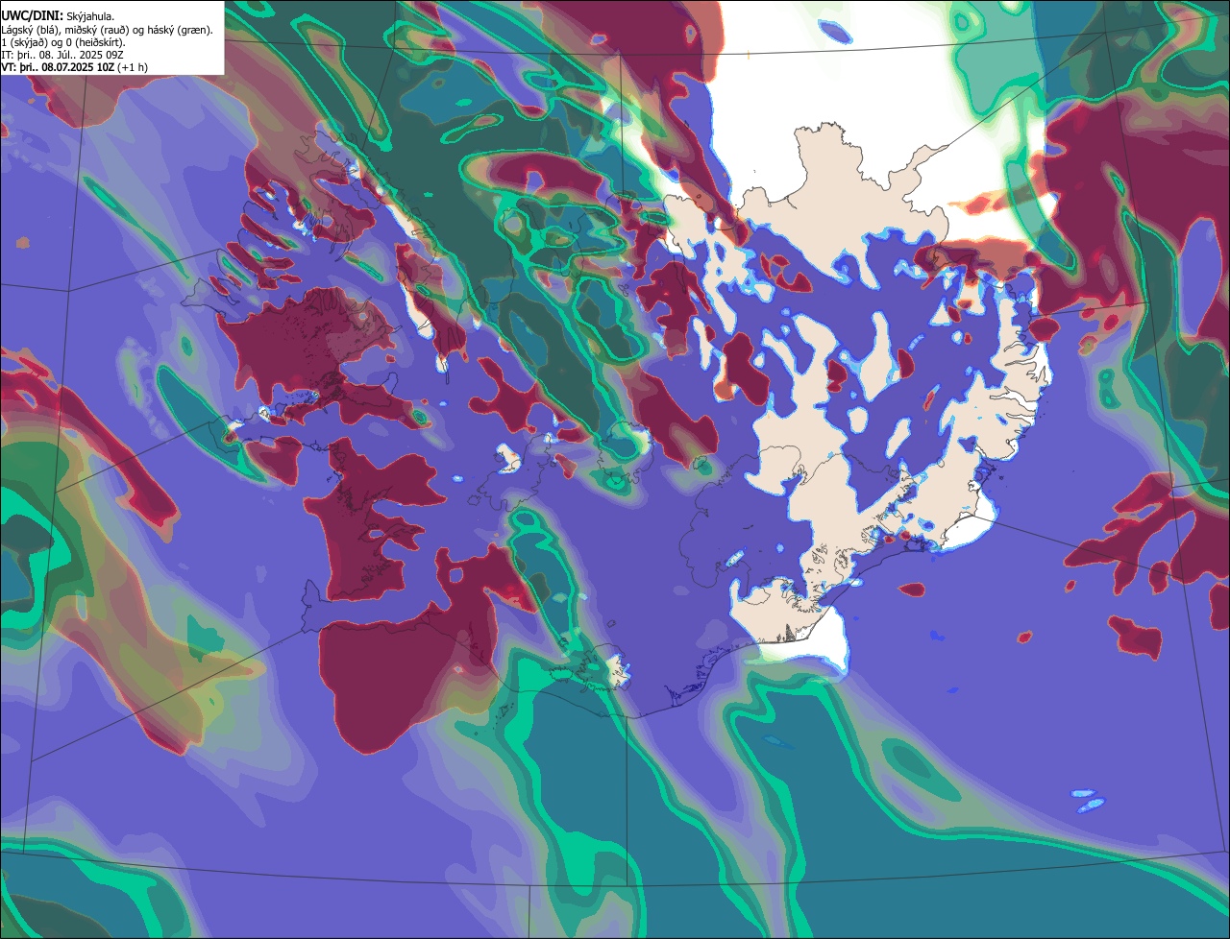
Task: Click the 'Lágský (blá), miðský (rauð) og háský (græn).' legend line
Action: (x=108, y=30)
